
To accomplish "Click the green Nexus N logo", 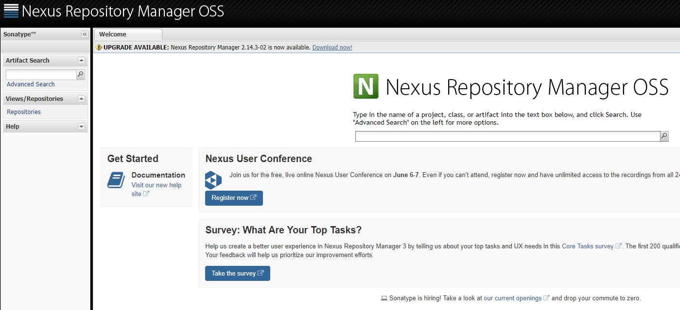I will [x=366, y=86].
